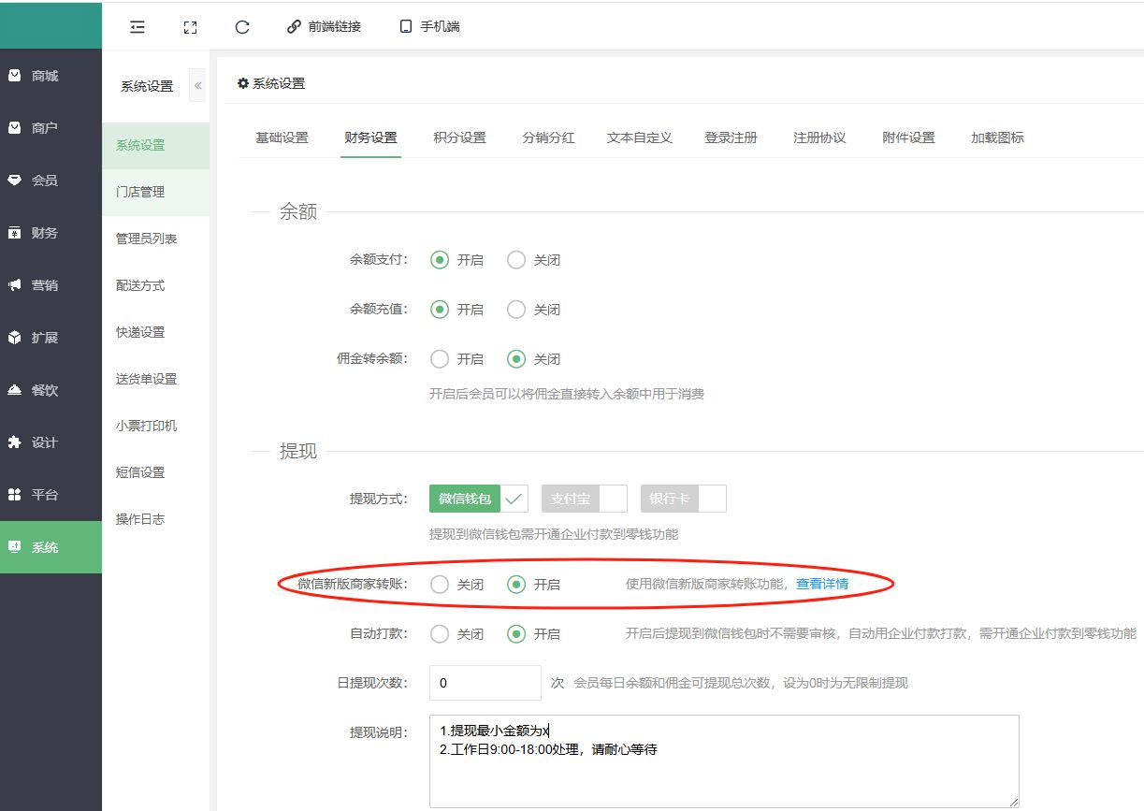Enable 开启 for 佣金转余额
Viewport: 1144px width, 811px height.
[440, 359]
